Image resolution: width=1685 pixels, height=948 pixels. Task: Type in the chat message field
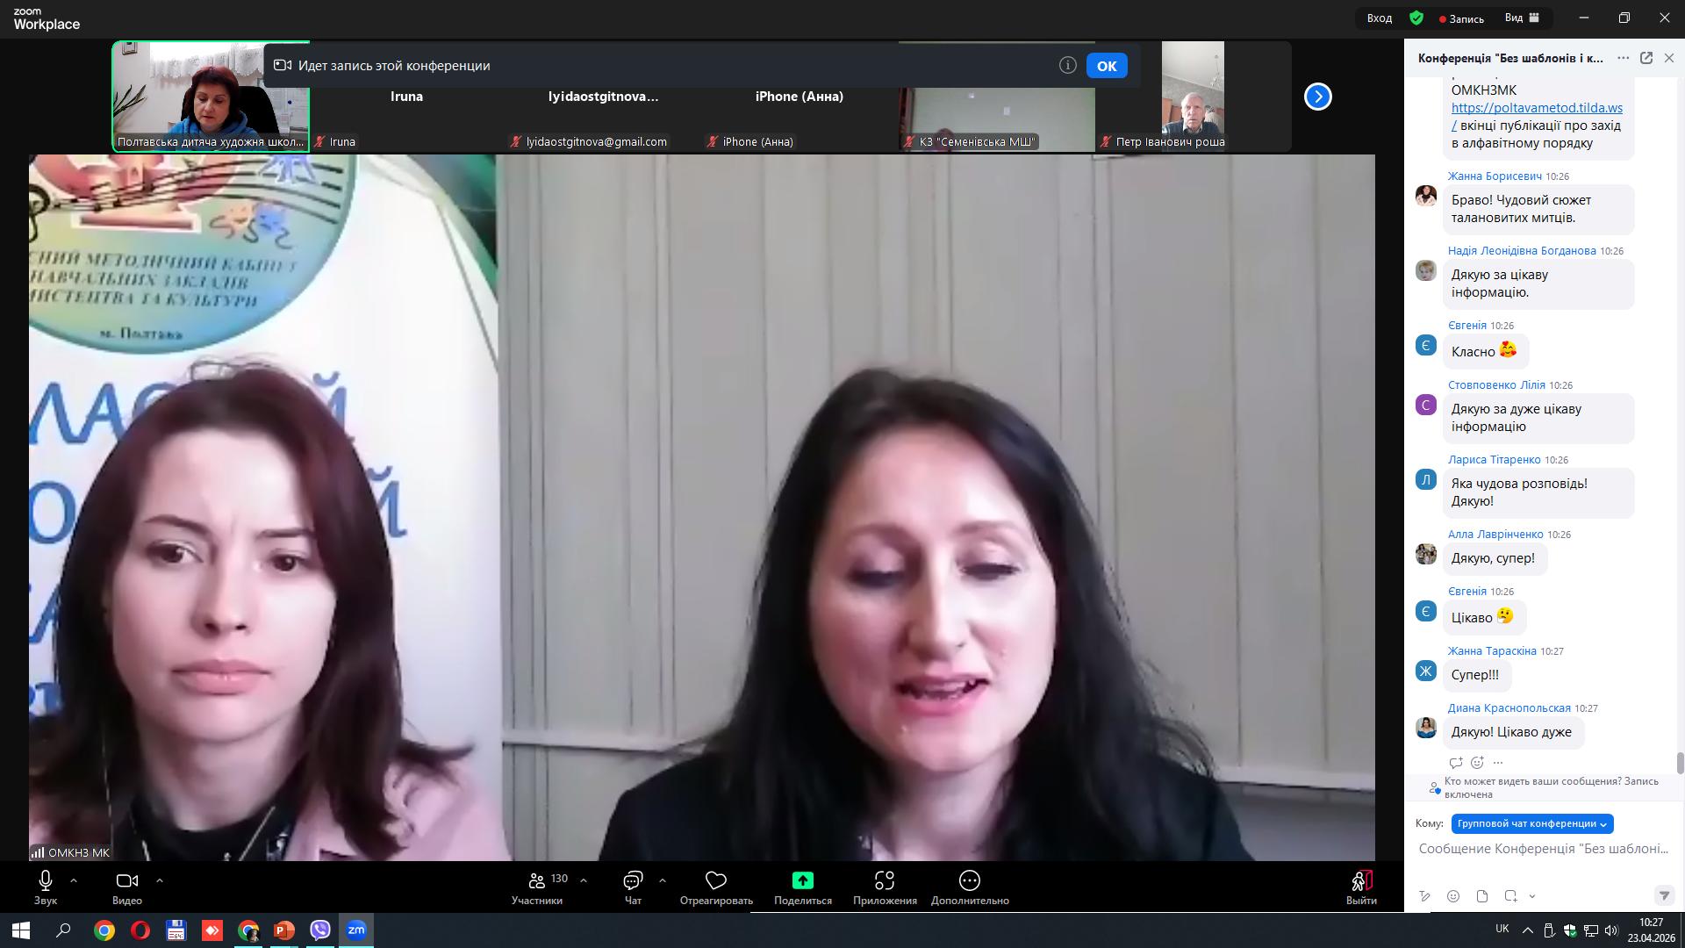point(1543,849)
